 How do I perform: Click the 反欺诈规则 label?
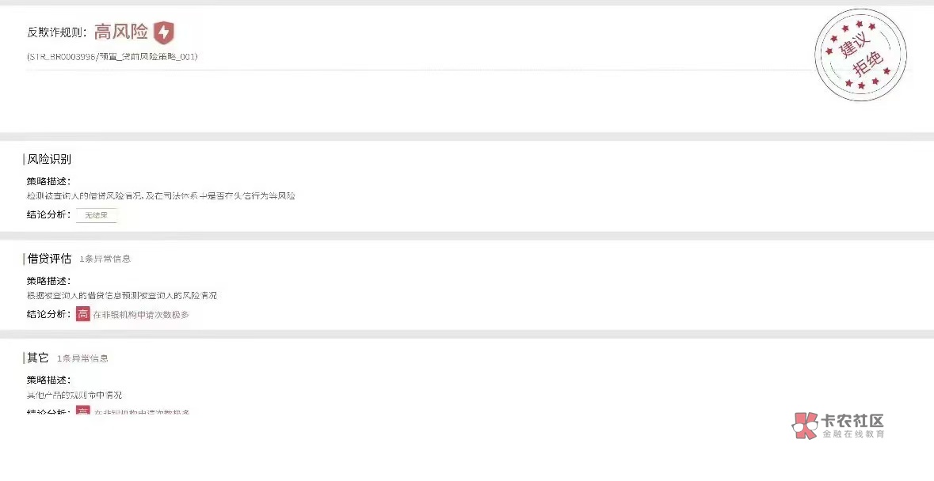point(56,32)
